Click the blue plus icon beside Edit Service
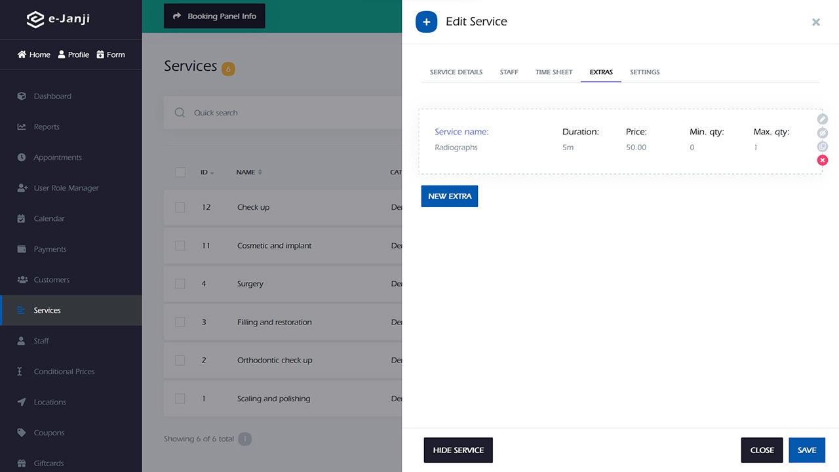The image size is (839, 472). 426,22
